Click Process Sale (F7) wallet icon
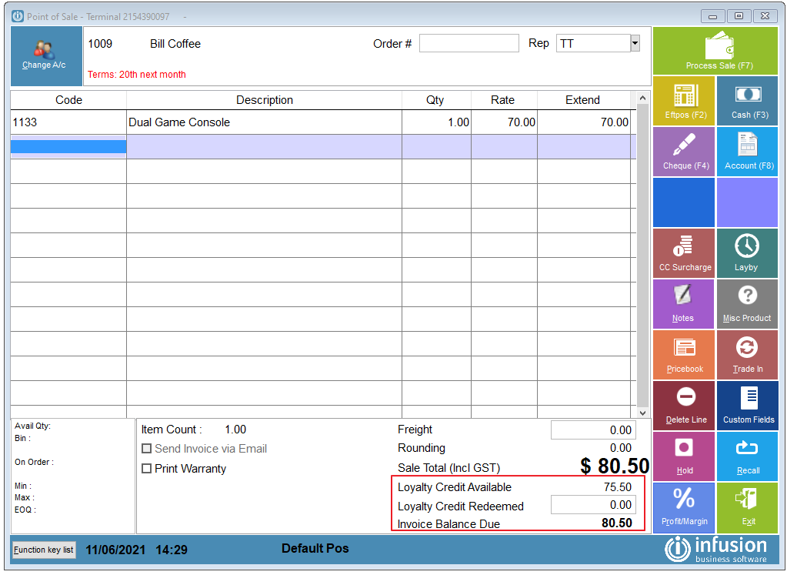This screenshot has width=787, height=575. click(x=720, y=45)
